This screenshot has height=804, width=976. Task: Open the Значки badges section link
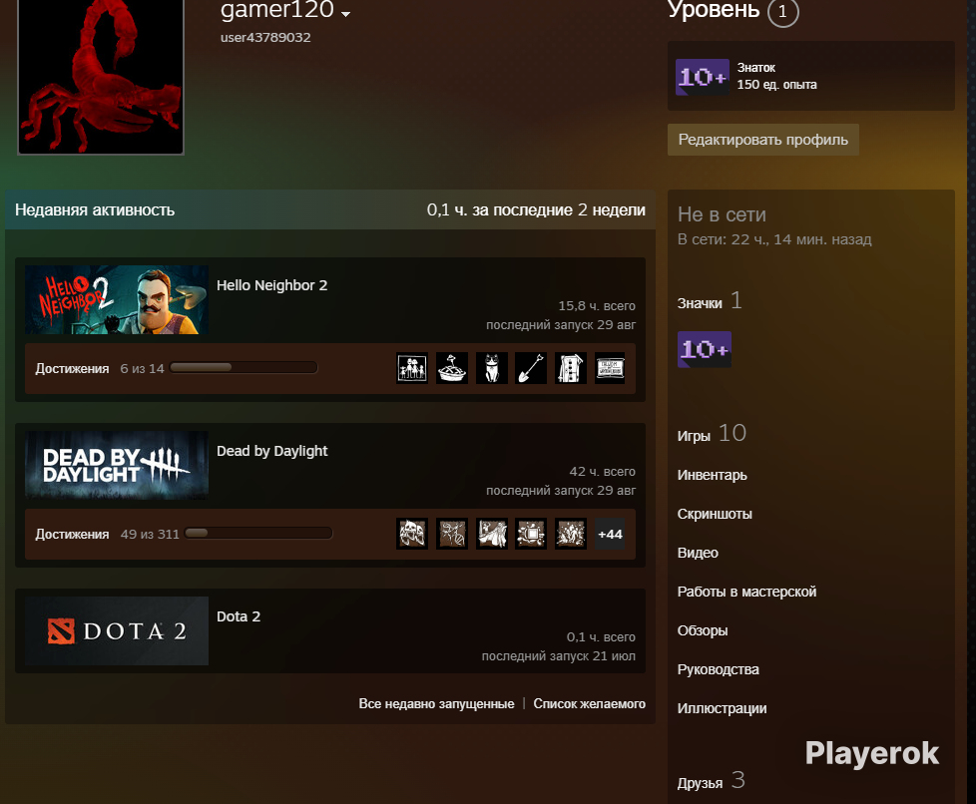coord(700,303)
